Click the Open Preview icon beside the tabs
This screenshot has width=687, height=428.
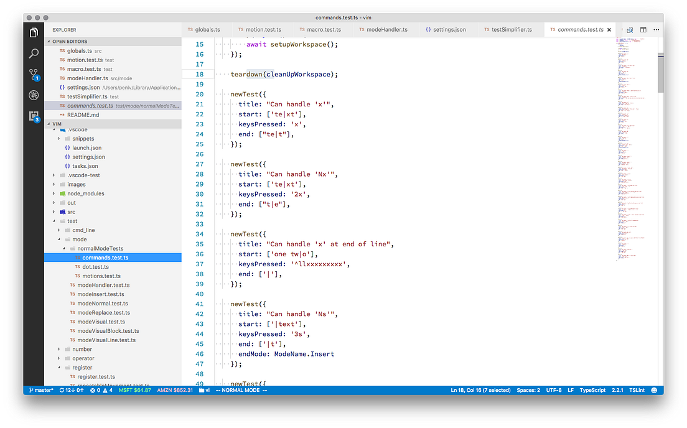tap(629, 29)
